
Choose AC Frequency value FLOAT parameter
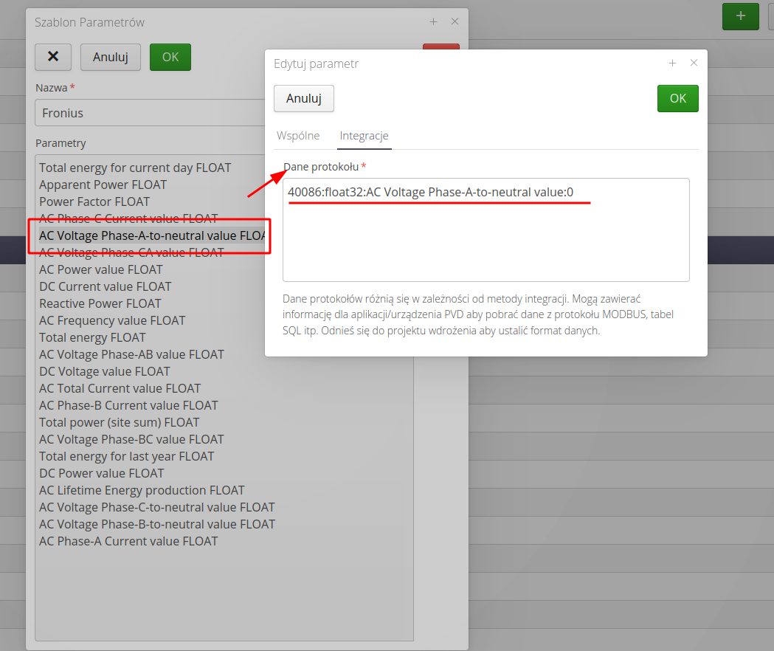(x=112, y=320)
